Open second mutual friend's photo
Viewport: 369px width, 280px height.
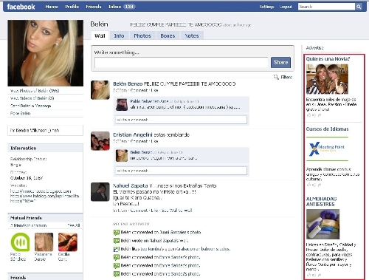pyautogui.click(x=44, y=242)
